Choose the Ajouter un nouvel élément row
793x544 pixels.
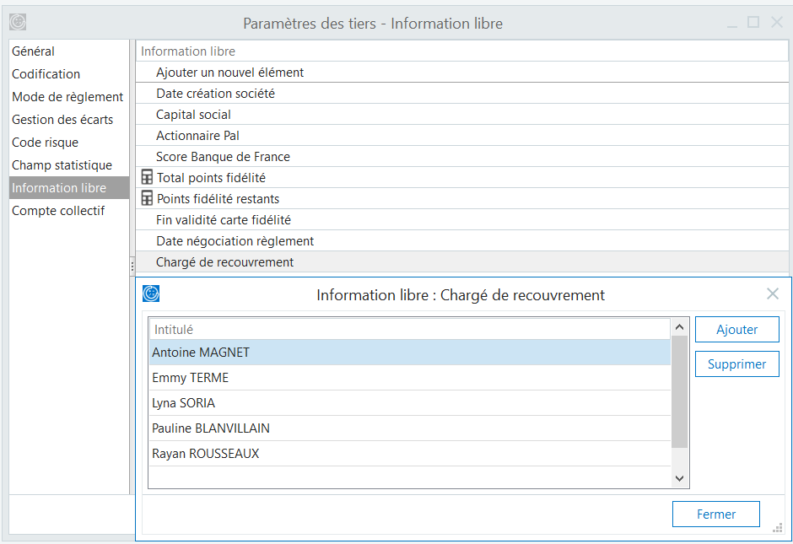(x=229, y=73)
